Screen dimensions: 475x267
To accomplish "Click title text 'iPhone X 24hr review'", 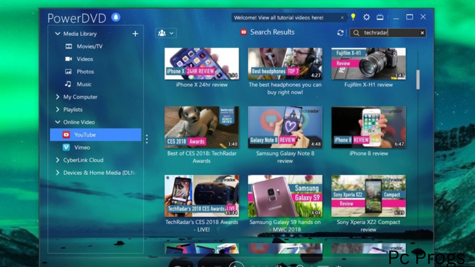I will 202,85.
